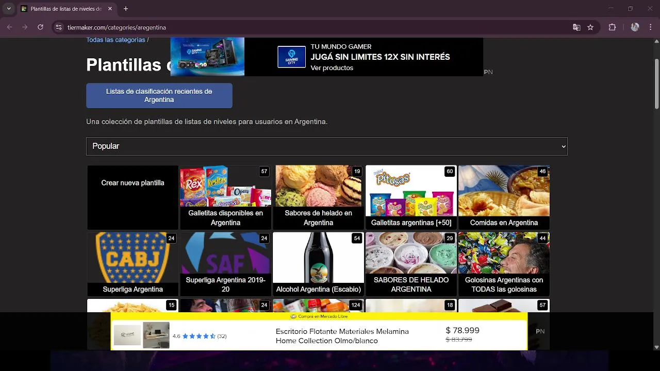Open SABORES DE HELADO ARGENTINA template
The height and width of the screenshot is (371, 660).
click(x=411, y=264)
